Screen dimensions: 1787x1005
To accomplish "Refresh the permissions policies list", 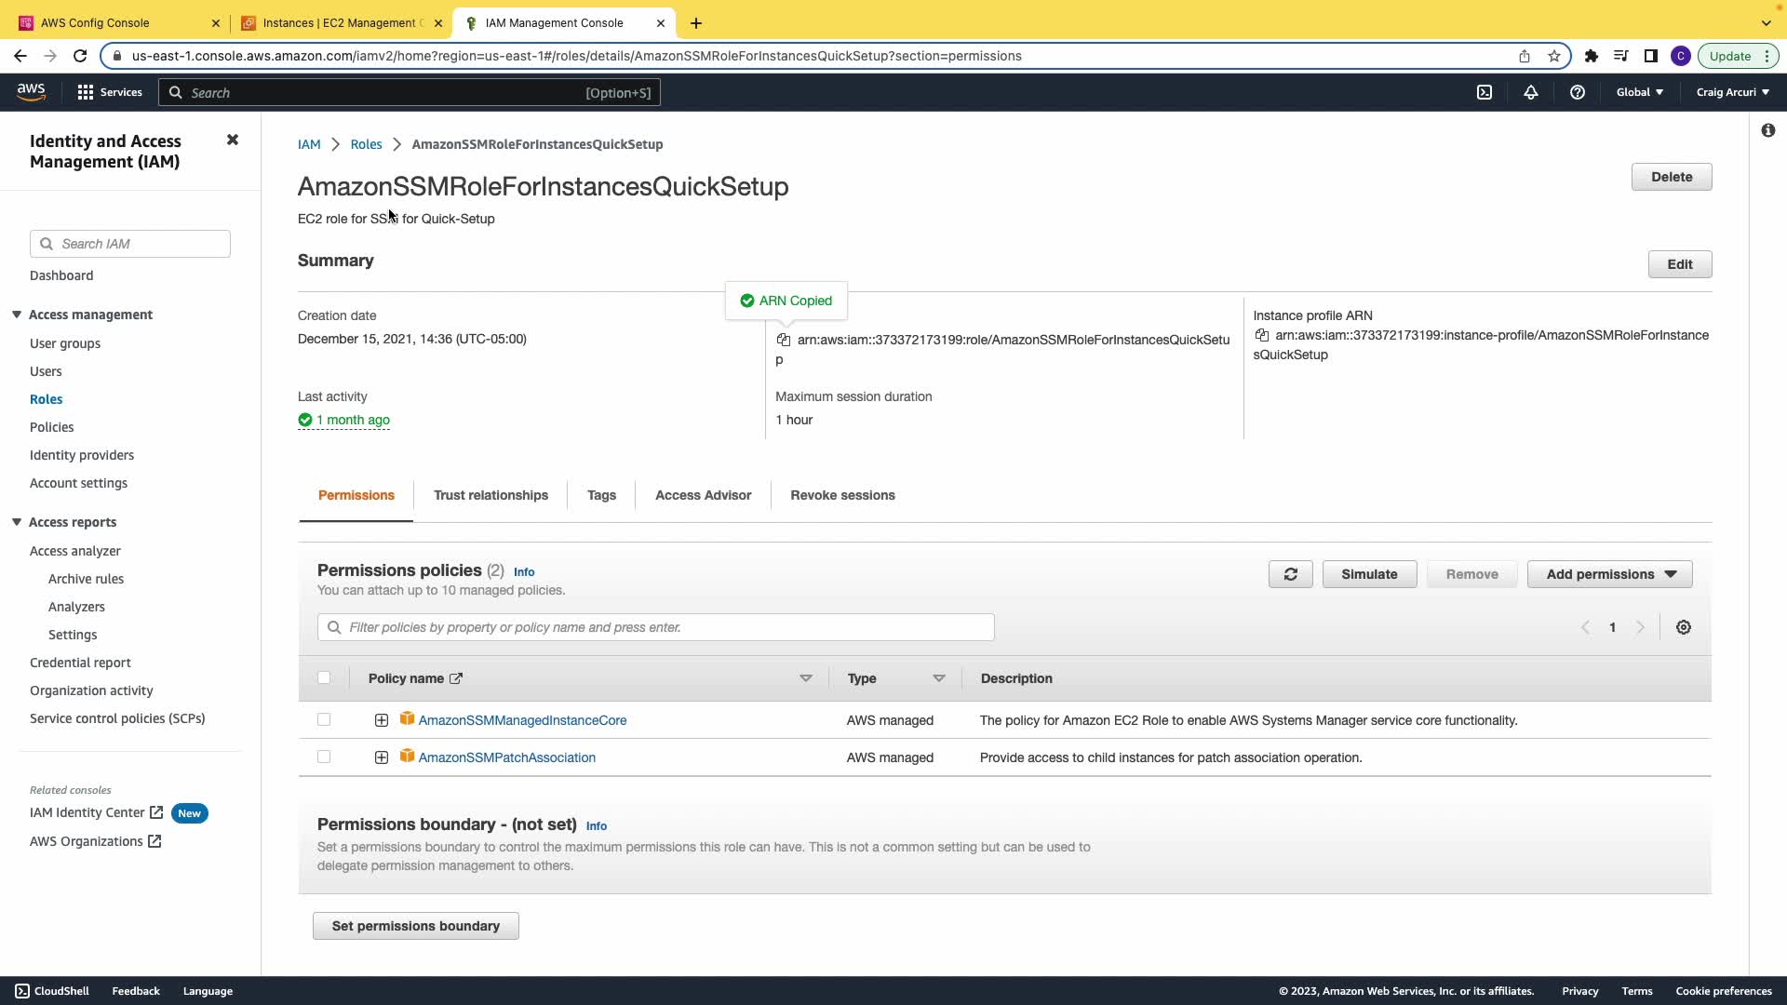I will pos(1290,574).
